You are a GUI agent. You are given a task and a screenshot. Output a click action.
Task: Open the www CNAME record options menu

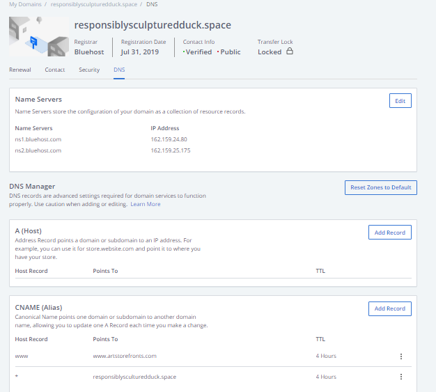click(400, 356)
